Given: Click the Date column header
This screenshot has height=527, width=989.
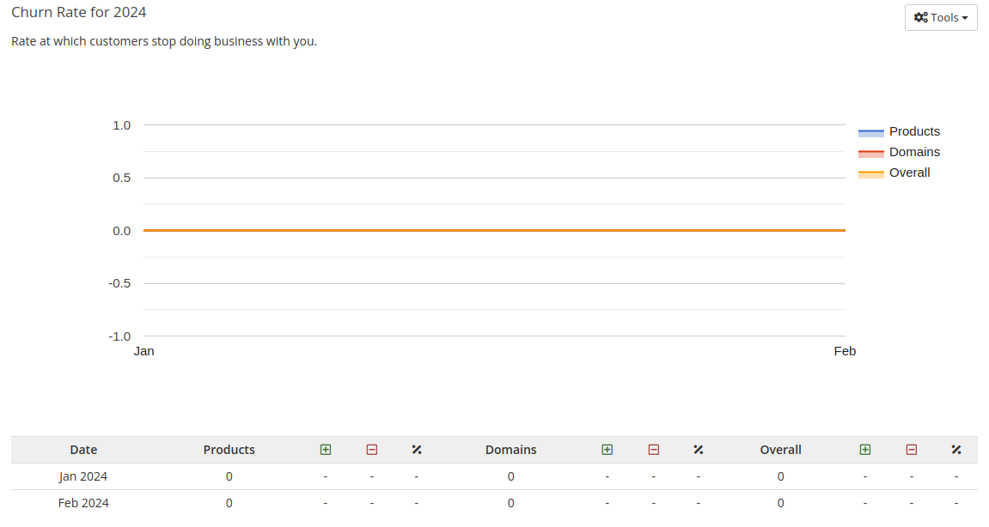Looking at the screenshot, I should (x=83, y=450).
